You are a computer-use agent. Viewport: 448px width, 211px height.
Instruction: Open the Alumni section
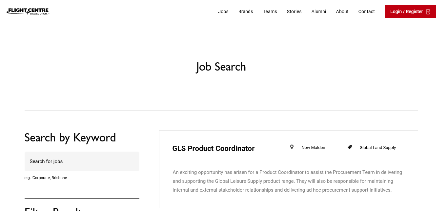pos(319,11)
